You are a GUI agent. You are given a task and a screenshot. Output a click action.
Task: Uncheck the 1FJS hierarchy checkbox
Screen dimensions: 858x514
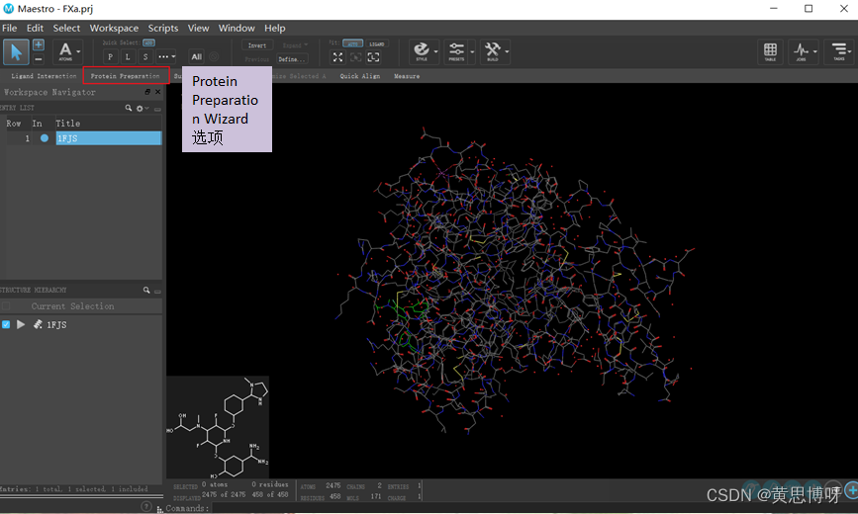(6, 324)
